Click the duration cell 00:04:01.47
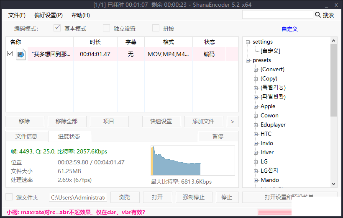Viewport: 343px width, 218px height. 95,54
